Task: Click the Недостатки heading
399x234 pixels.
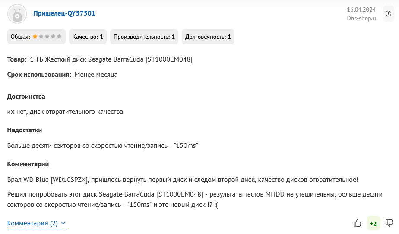Action: point(25,130)
